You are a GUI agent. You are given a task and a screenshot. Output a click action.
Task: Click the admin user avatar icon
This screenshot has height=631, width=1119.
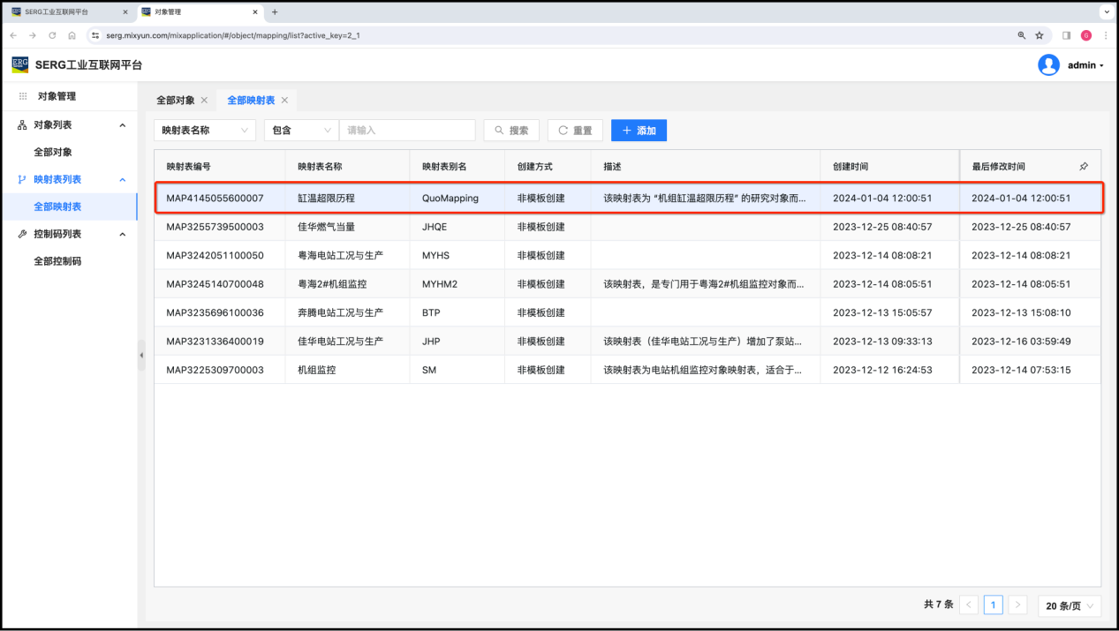point(1048,65)
